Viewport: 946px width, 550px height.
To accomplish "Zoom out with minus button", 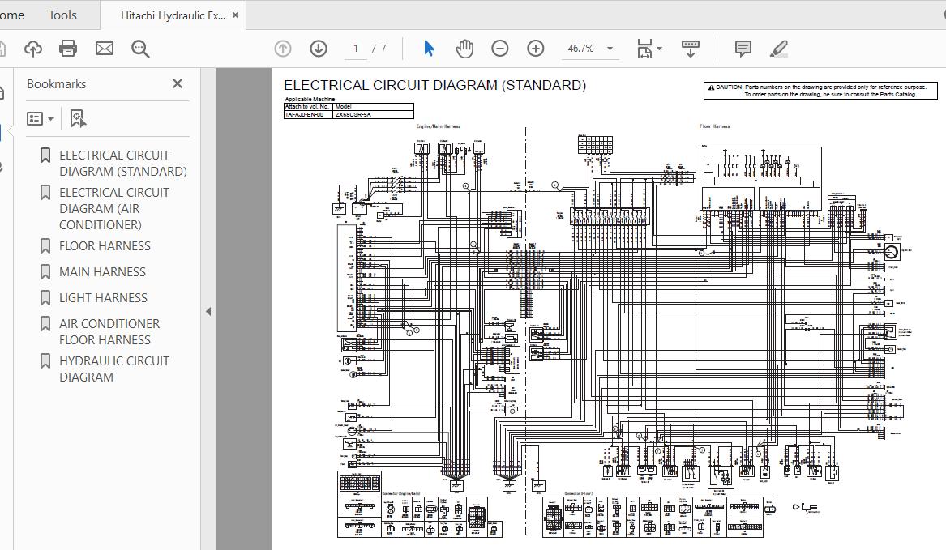I will pyautogui.click(x=500, y=49).
